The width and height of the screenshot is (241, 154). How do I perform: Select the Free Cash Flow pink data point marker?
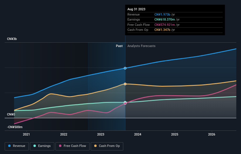125,103
